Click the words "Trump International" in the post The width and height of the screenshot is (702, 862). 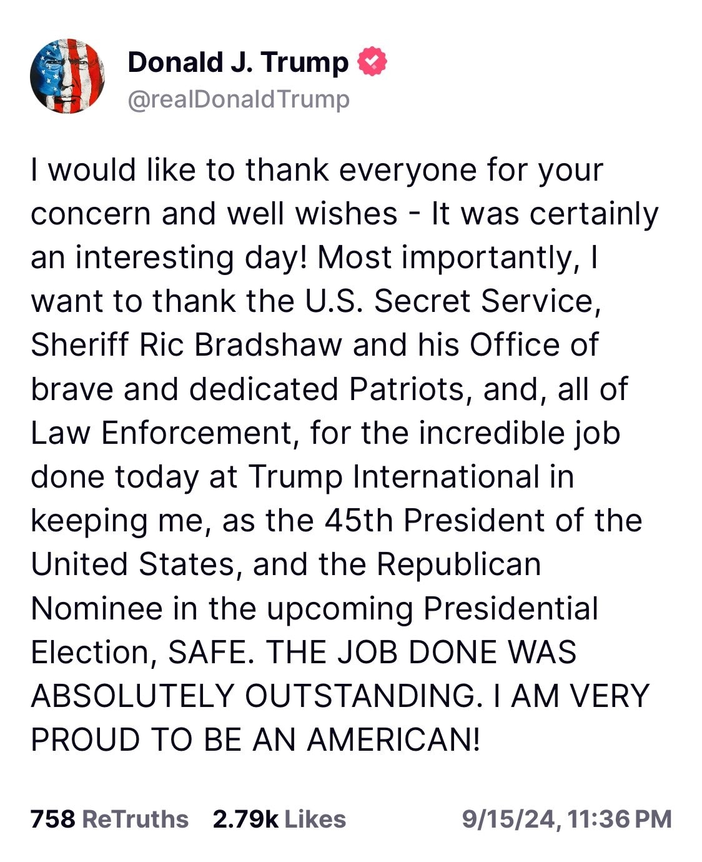pyautogui.click(x=394, y=477)
